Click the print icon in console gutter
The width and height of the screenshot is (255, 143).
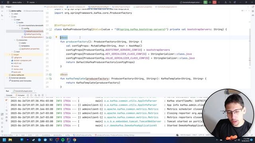pyautogui.click(x=6, y=117)
